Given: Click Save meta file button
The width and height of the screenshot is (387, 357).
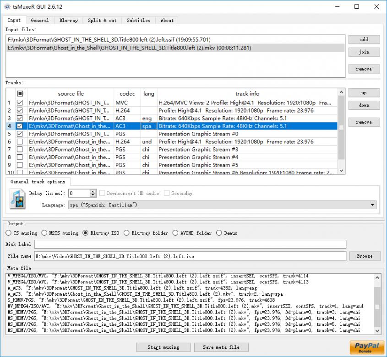Looking at the screenshot, I should tap(221, 347).
